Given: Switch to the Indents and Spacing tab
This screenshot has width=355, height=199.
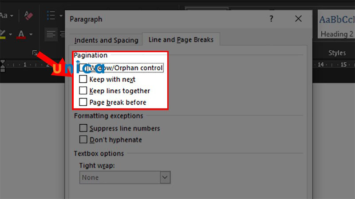Looking at the screenshot, I should tap(106, 40).
